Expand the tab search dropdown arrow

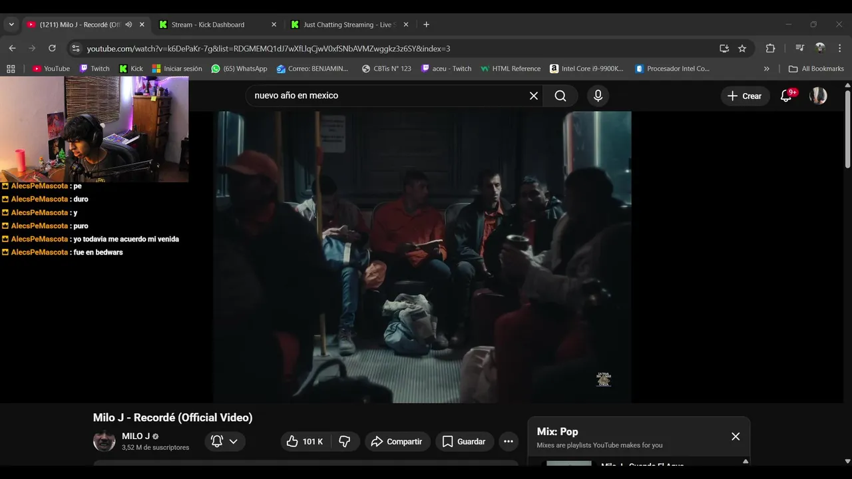click(x=11, y=25)
